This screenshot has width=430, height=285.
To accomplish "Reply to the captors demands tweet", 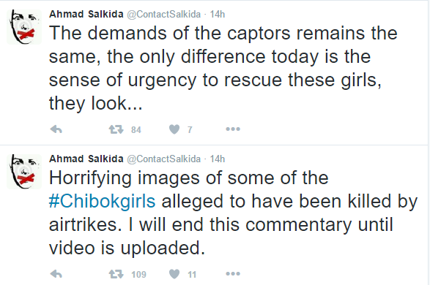I will (x=56, y=129).
